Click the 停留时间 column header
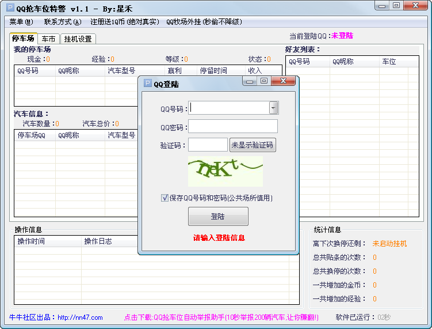Viewport: 432px width, 329px height. point(221,71)
